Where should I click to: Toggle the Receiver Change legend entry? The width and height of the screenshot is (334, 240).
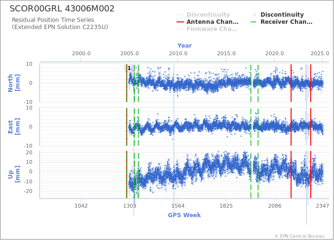[x=282, y=22]
